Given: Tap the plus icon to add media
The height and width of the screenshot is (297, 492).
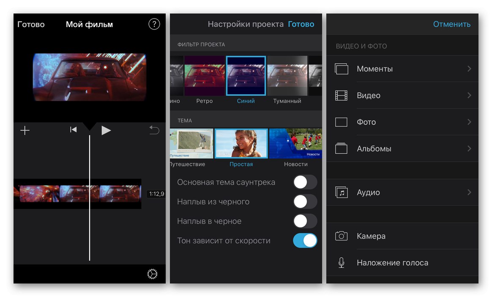Looking at the screenshot, I should [25, 130].
